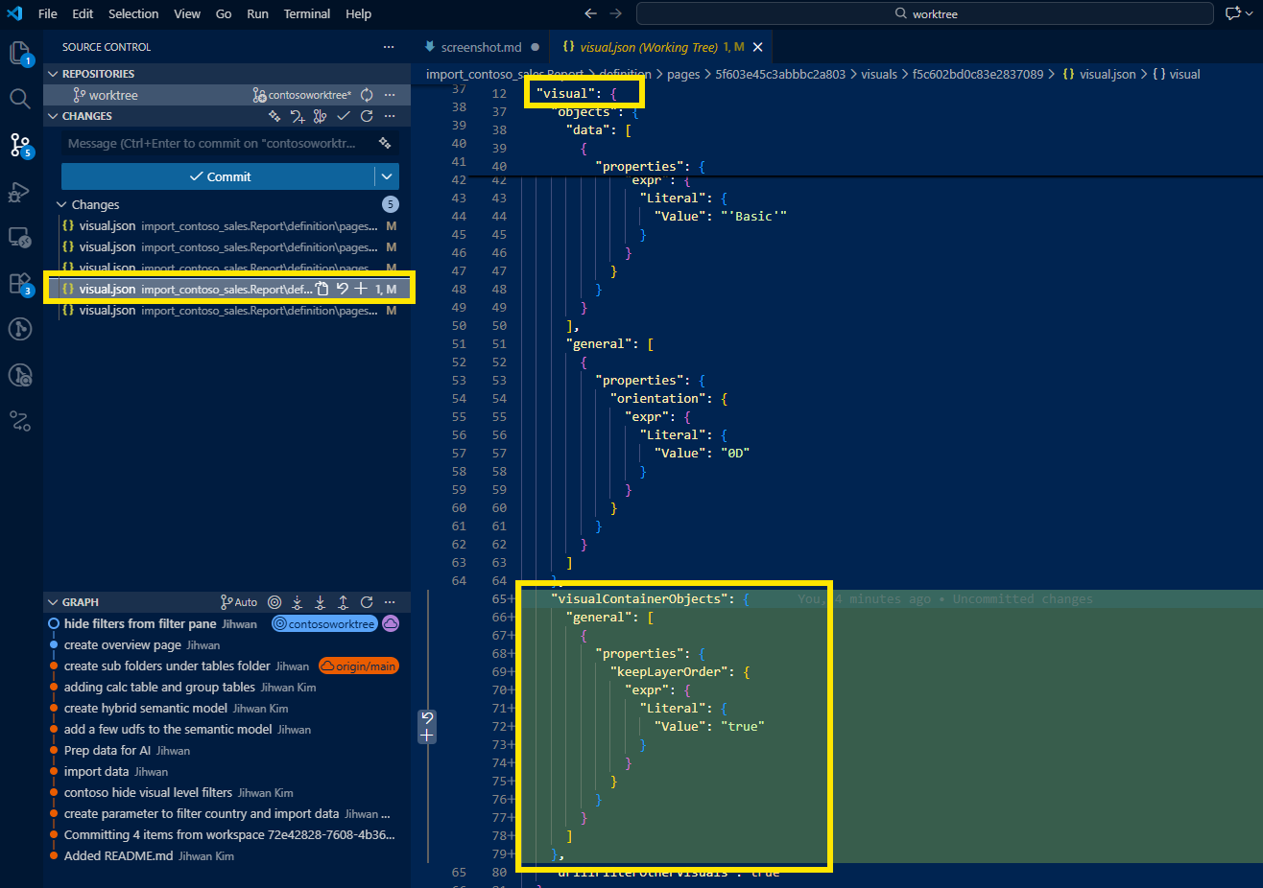Open the Remote Explorer view
This screenshot has height=888, width=1263.
(20, 237)
